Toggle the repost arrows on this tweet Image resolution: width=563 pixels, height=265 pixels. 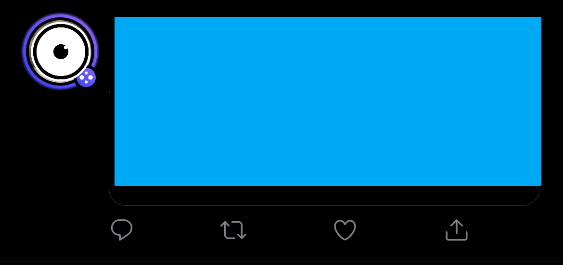(233, 230)
